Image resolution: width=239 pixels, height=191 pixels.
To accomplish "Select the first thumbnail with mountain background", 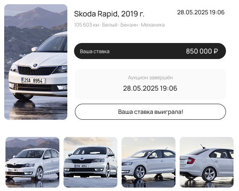I will tap(32, 162).
